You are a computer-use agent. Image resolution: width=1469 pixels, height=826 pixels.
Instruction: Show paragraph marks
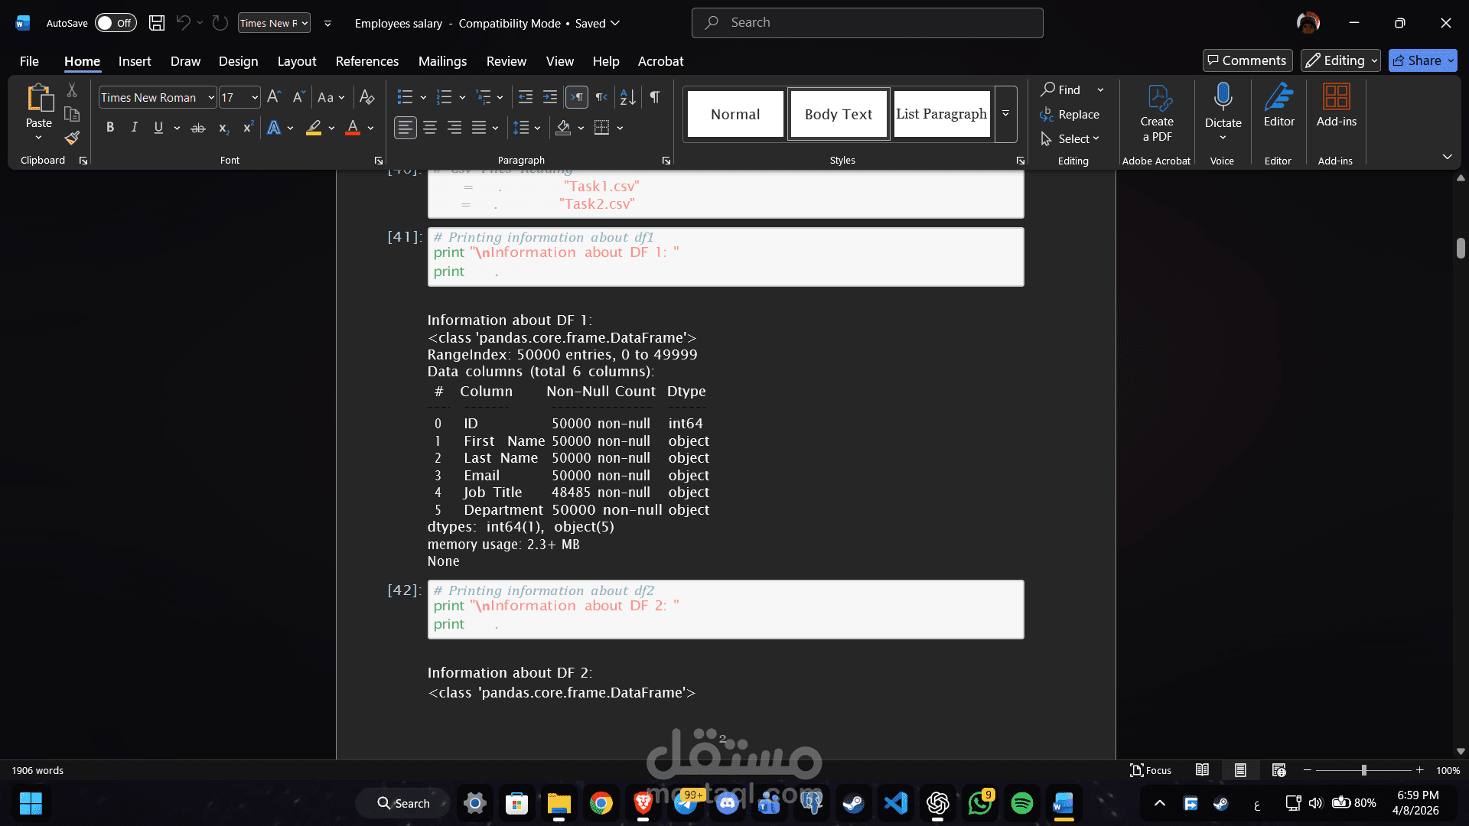[654, 97]
